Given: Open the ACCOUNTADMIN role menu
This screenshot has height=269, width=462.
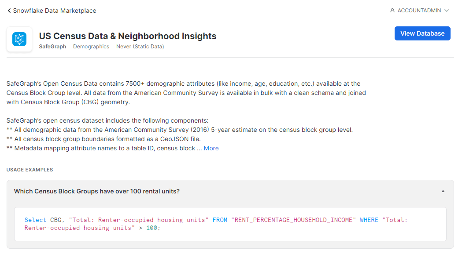Looking at the screenshot, I should coord(419,11).
